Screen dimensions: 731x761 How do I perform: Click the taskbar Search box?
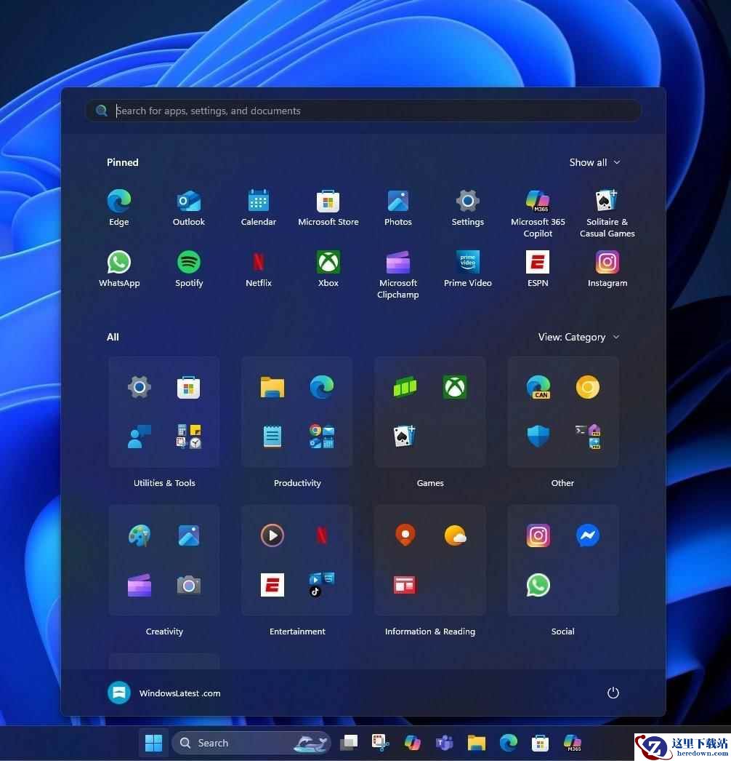tap(251, 743)
